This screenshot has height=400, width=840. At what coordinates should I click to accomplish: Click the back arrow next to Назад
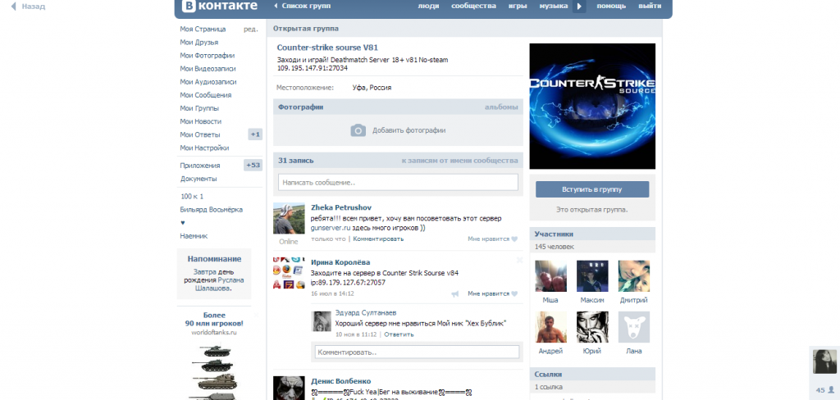[x=14, y=7]
